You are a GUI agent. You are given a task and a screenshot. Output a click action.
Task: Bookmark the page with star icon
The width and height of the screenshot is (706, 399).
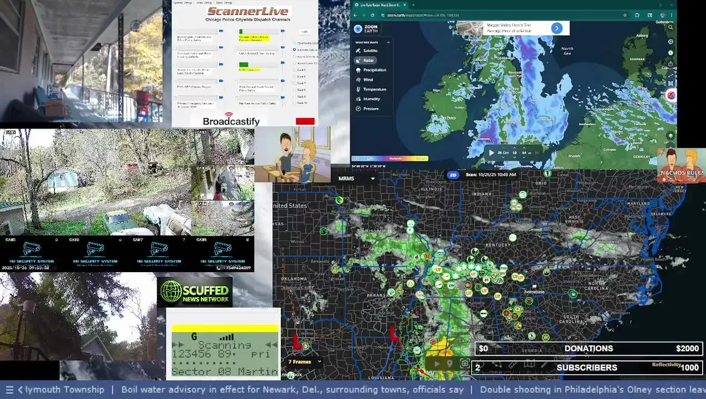click(x=625, y=15)
